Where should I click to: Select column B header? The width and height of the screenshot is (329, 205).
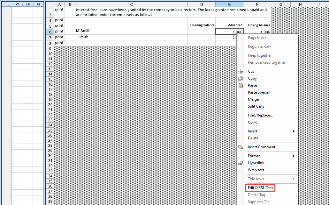click(x=70, y=4)
